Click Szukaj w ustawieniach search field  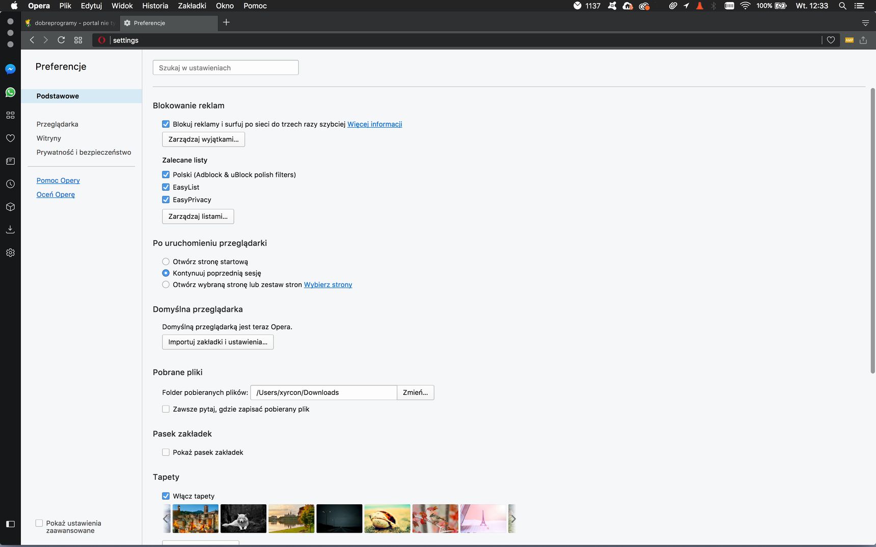pos(226,68)
